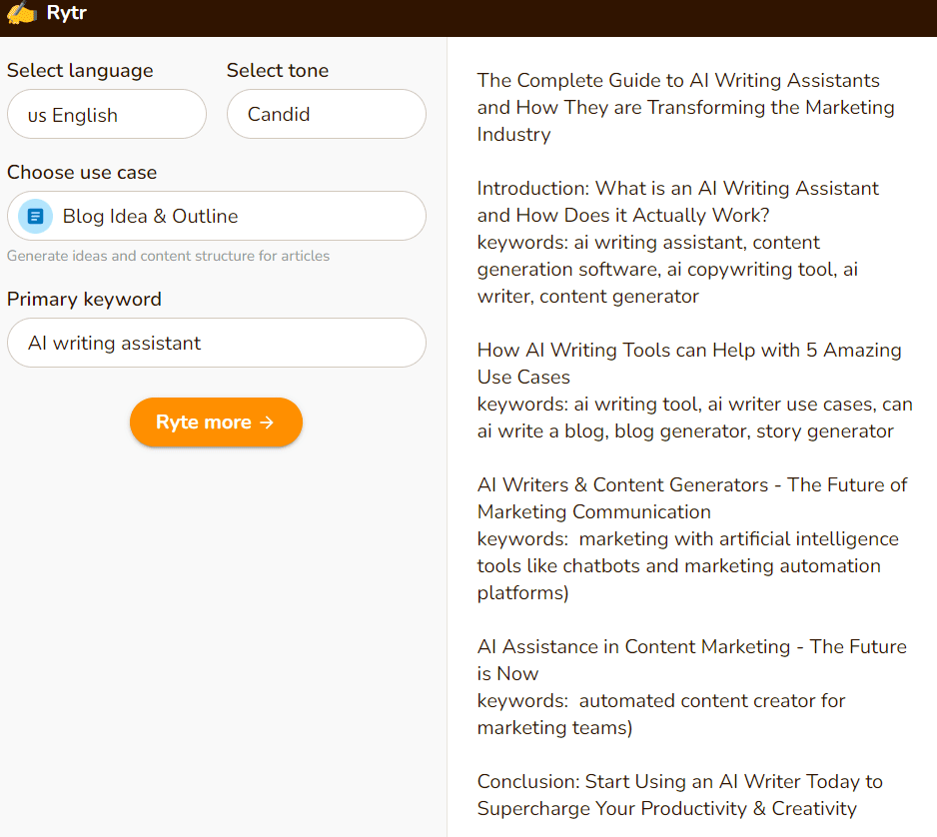Image resolution: width=937 pixels, height=837 pixels.
Task: Click the 'AI Assistance in Content Marketing' heading
Action: (691, 659)
